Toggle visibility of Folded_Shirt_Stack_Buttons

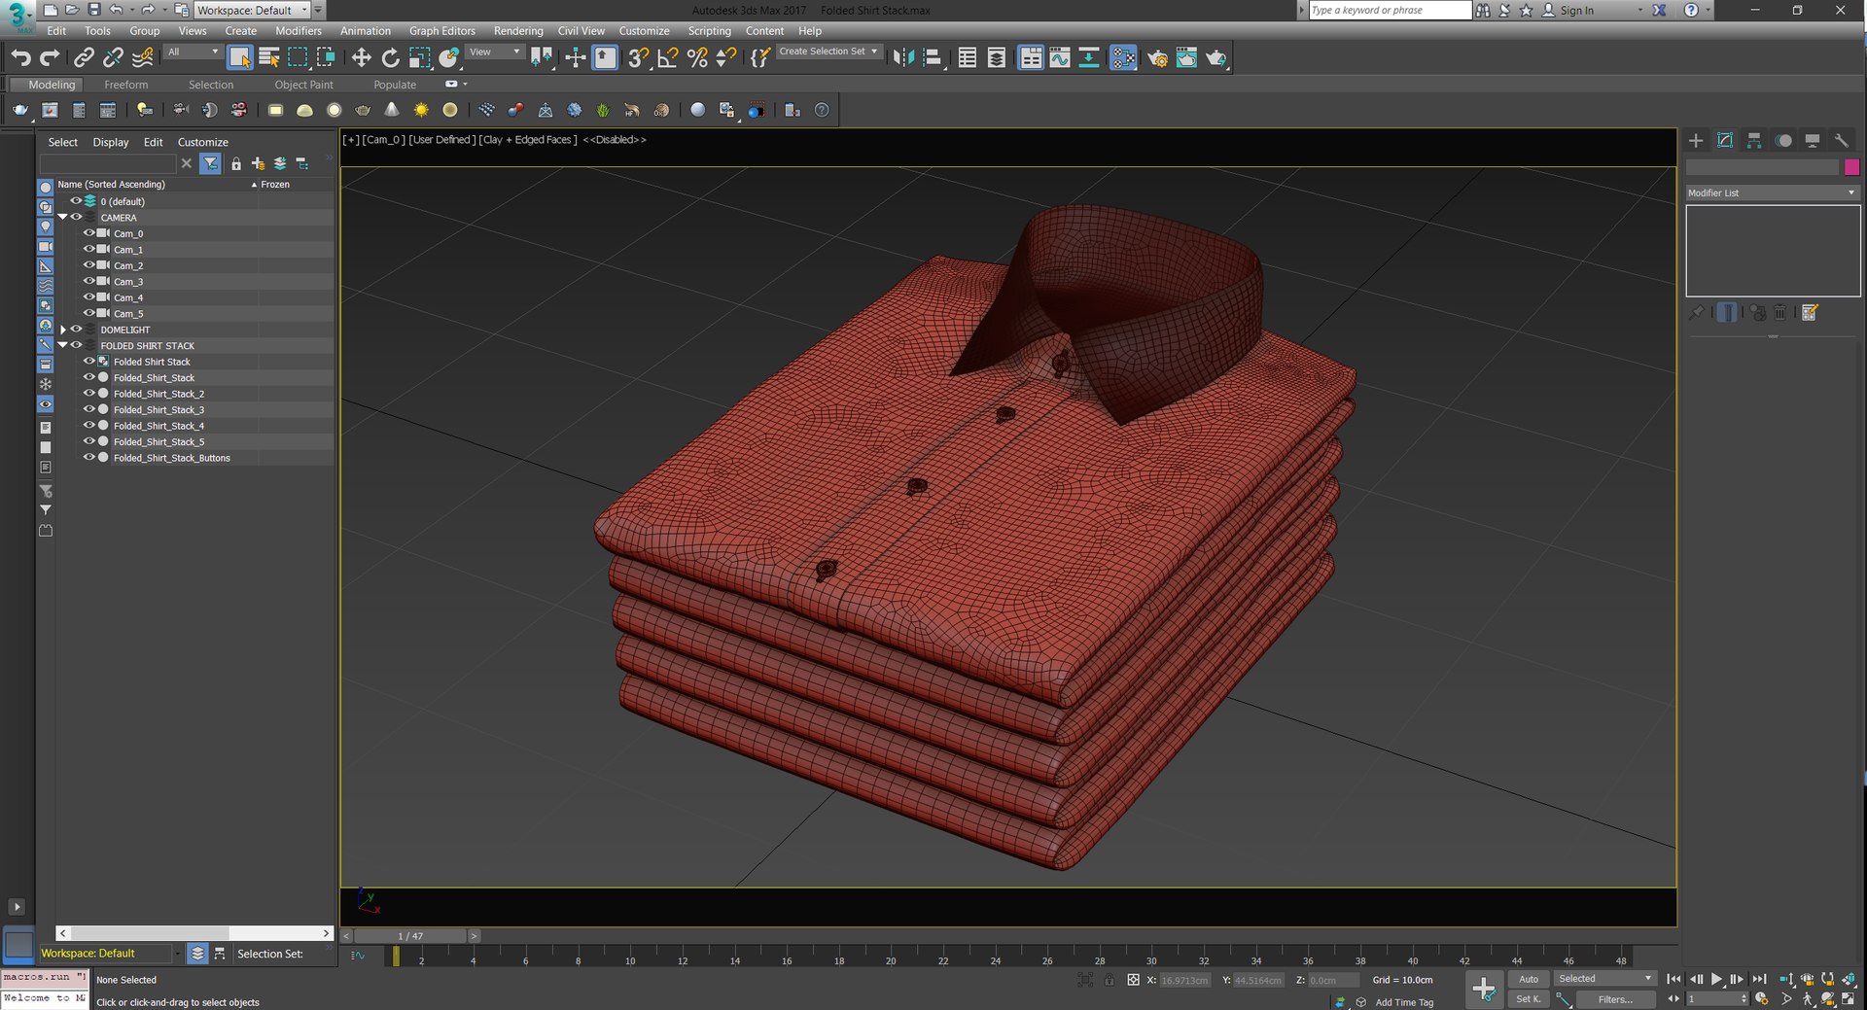88,458
